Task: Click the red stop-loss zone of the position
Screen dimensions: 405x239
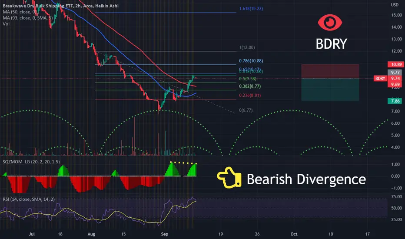Action: [330, 71]
